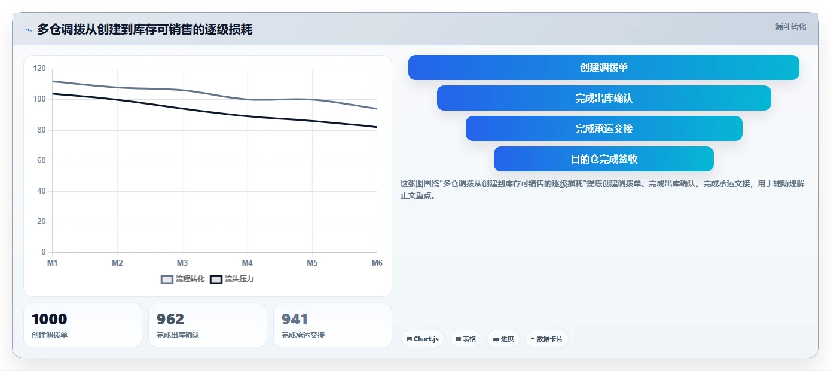This screenshot has width=831, height=371.
Task: Click the description paragraph below the funnel
Action: point(603,189)
